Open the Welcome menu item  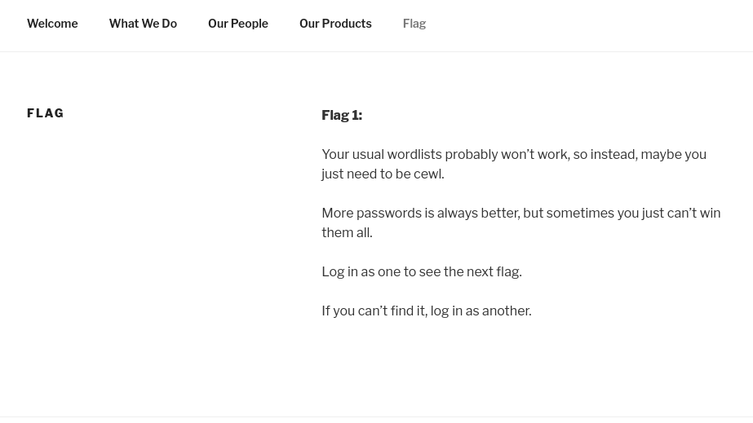[52, 24]
